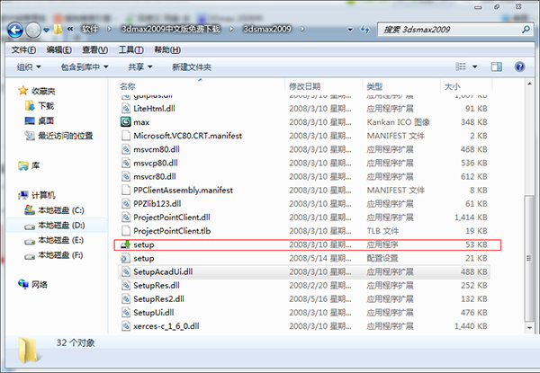Click the SetupRes.dll file icon
Image resolution: width=540 pixels, height=373 pixels.
(x=126, y=285)
